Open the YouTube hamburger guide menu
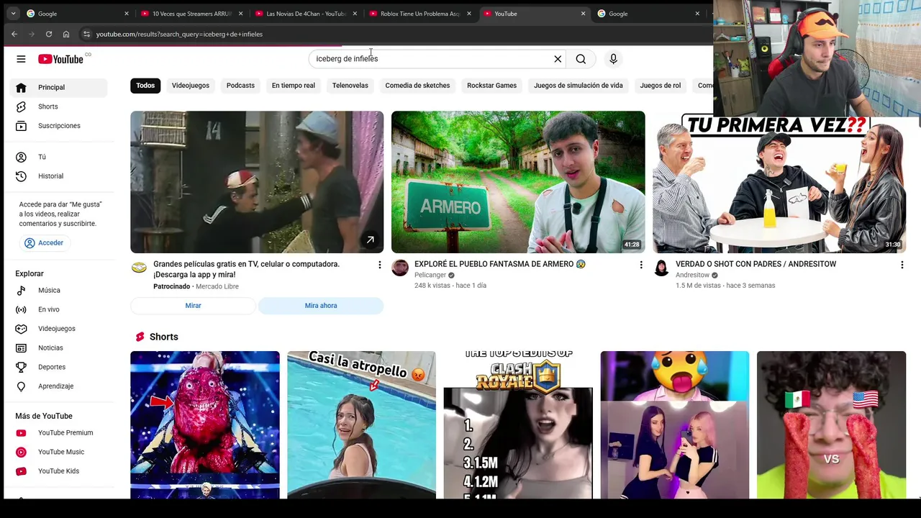The width and height of the screenshot is (921, 518). click(21, 59)
